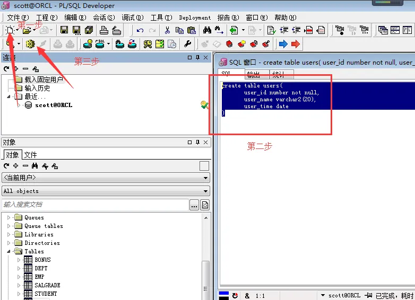This screenshot has width=415, height=300.
Task: Click the scissors Cut icon
Action: (167, 30)
